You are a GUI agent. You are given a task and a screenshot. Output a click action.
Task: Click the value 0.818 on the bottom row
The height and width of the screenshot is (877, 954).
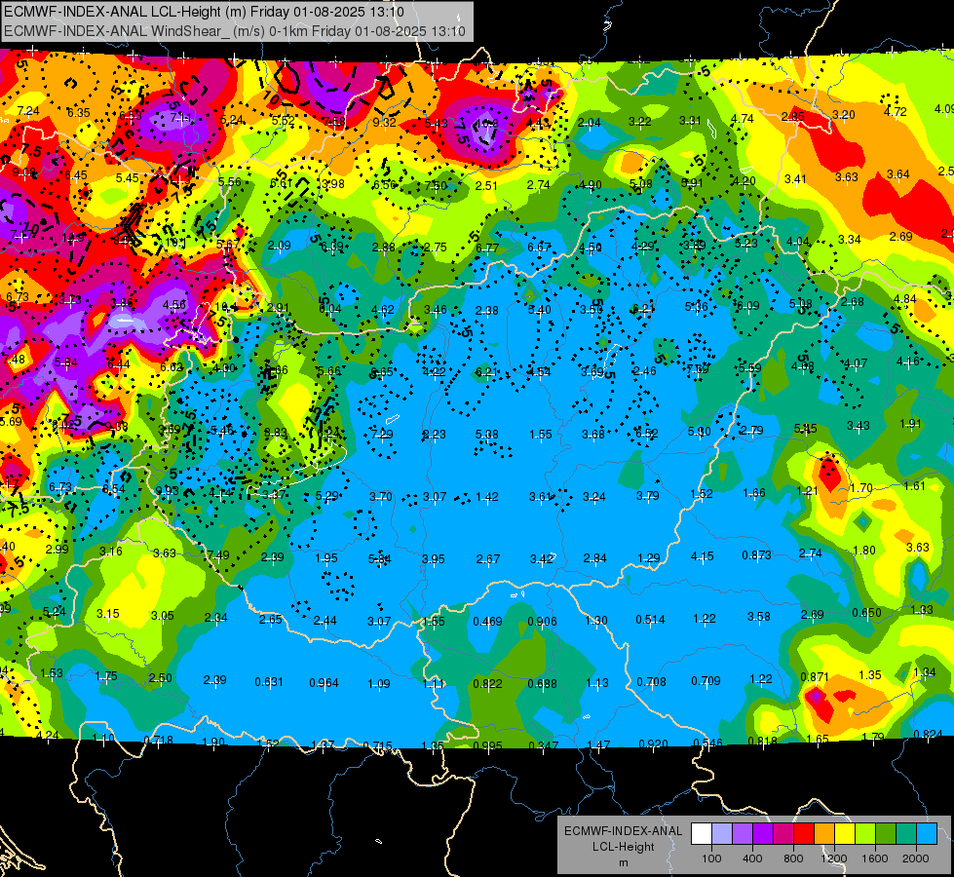point(762,742)
